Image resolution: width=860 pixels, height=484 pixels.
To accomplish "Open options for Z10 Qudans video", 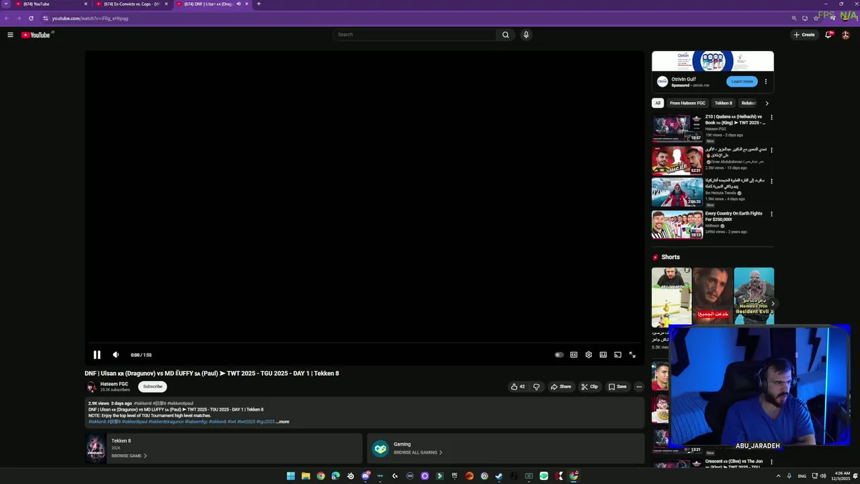I will [x=771, y=118].
